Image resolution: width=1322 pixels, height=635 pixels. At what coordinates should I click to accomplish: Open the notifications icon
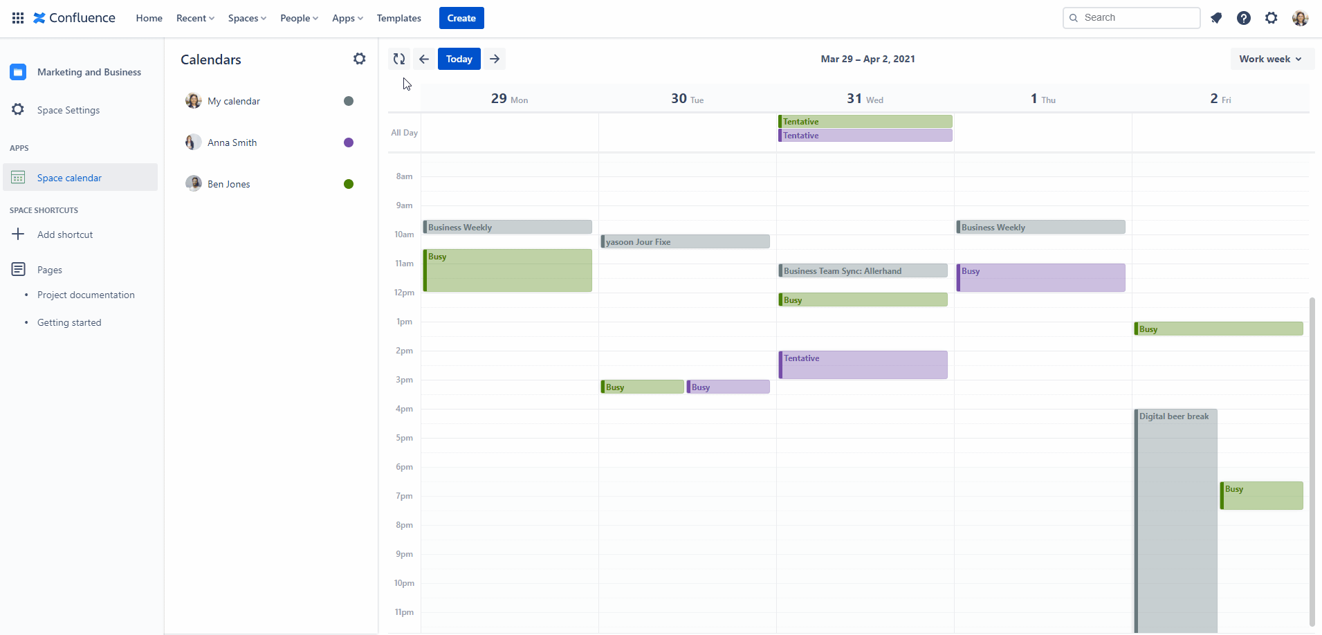coord(1216,18)
